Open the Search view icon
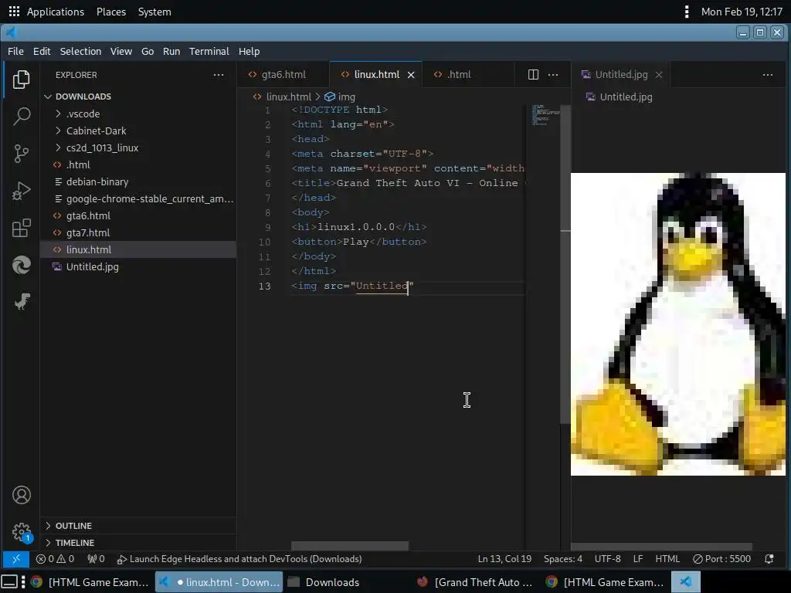 pos(21,117)
